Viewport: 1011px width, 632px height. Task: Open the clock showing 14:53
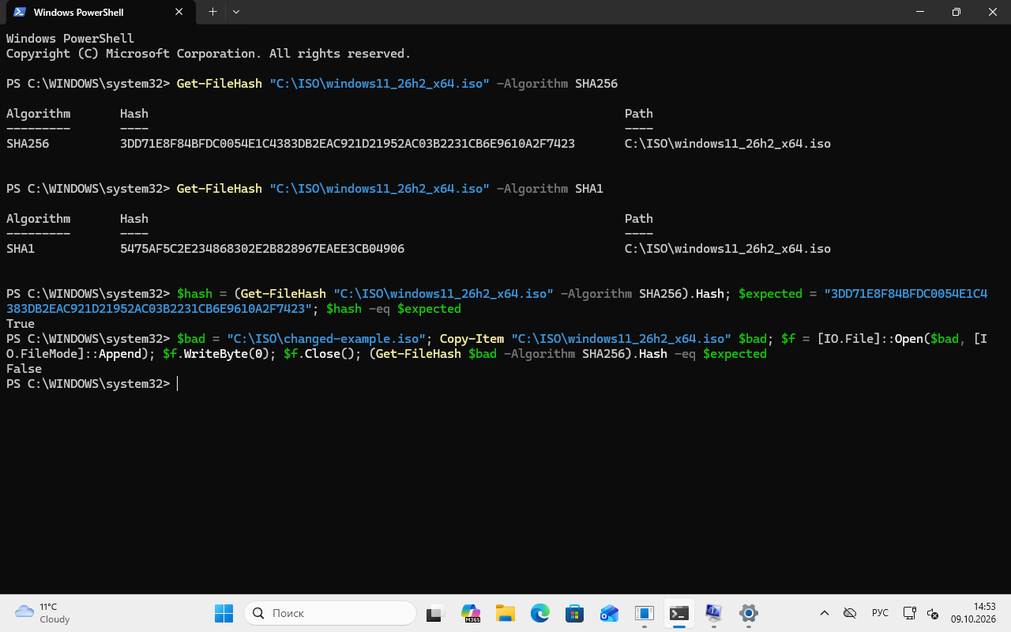click(x=973, y=613)
